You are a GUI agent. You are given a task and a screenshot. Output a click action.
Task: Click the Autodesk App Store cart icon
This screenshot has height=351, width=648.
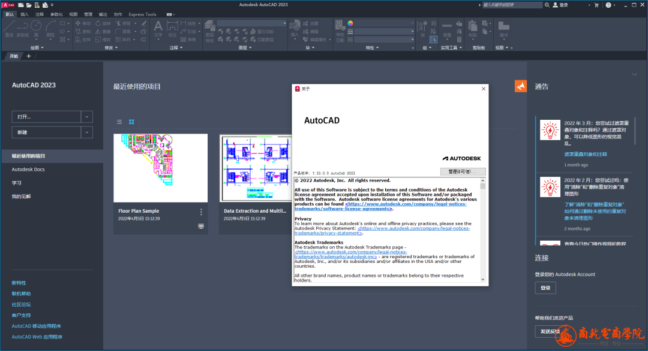click(596, 5)
